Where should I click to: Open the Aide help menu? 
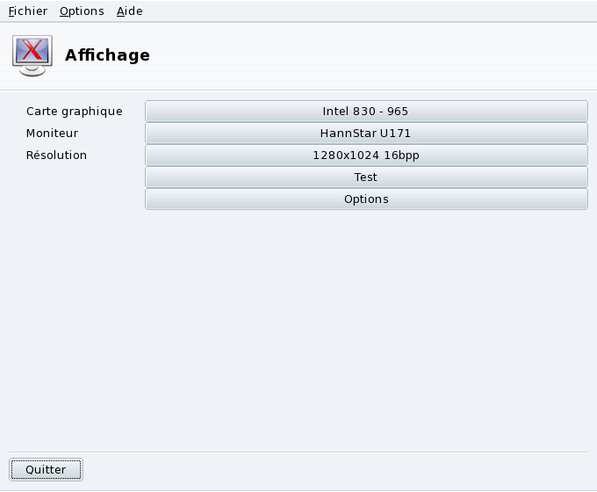(129, 11)
